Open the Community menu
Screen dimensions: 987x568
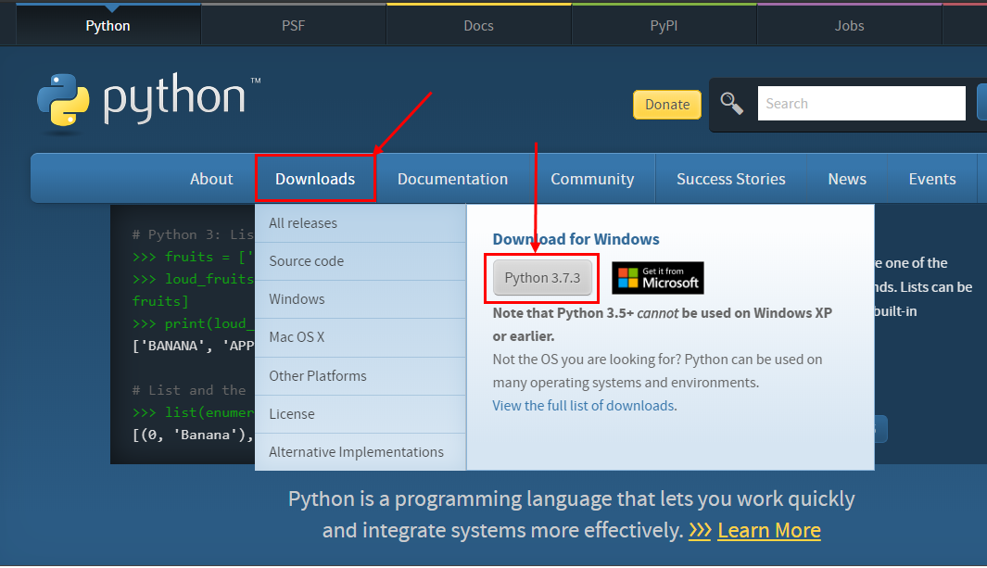[592, 179]
